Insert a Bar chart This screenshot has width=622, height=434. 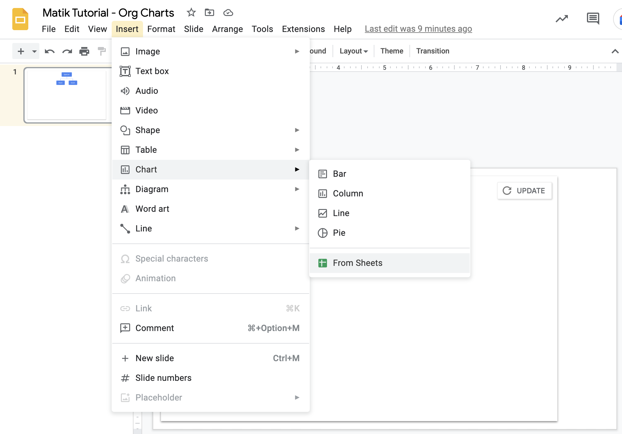[390, 174]
